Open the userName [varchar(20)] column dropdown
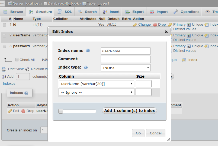The height and width of the screenshot is (146, 218). point(96,84)
